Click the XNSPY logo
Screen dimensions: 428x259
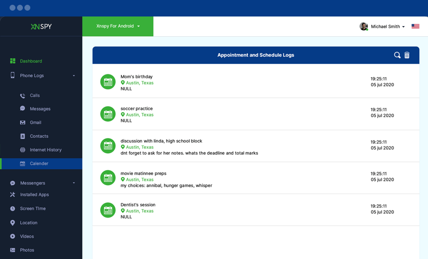[x=41, y=27]
